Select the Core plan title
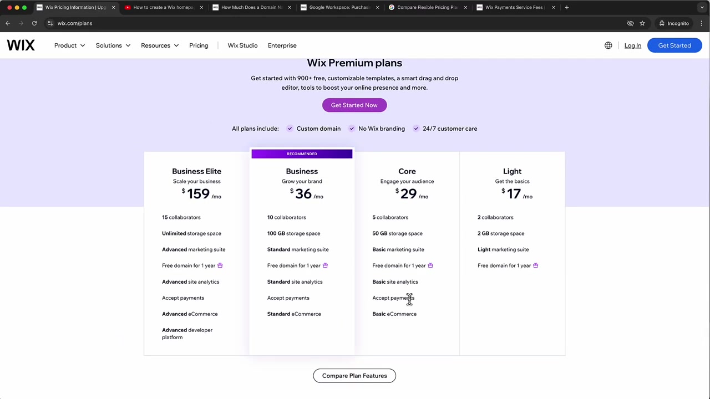Screen dimensions: 710x399 [407, 171]
